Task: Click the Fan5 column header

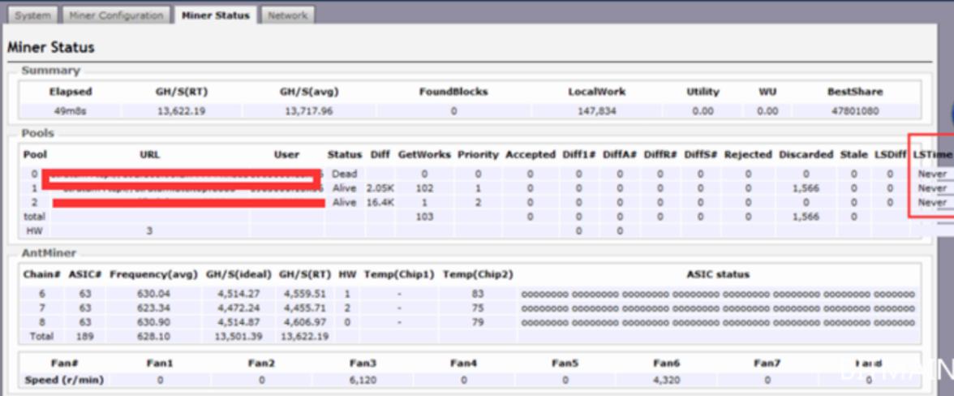Action: point(565,364)
